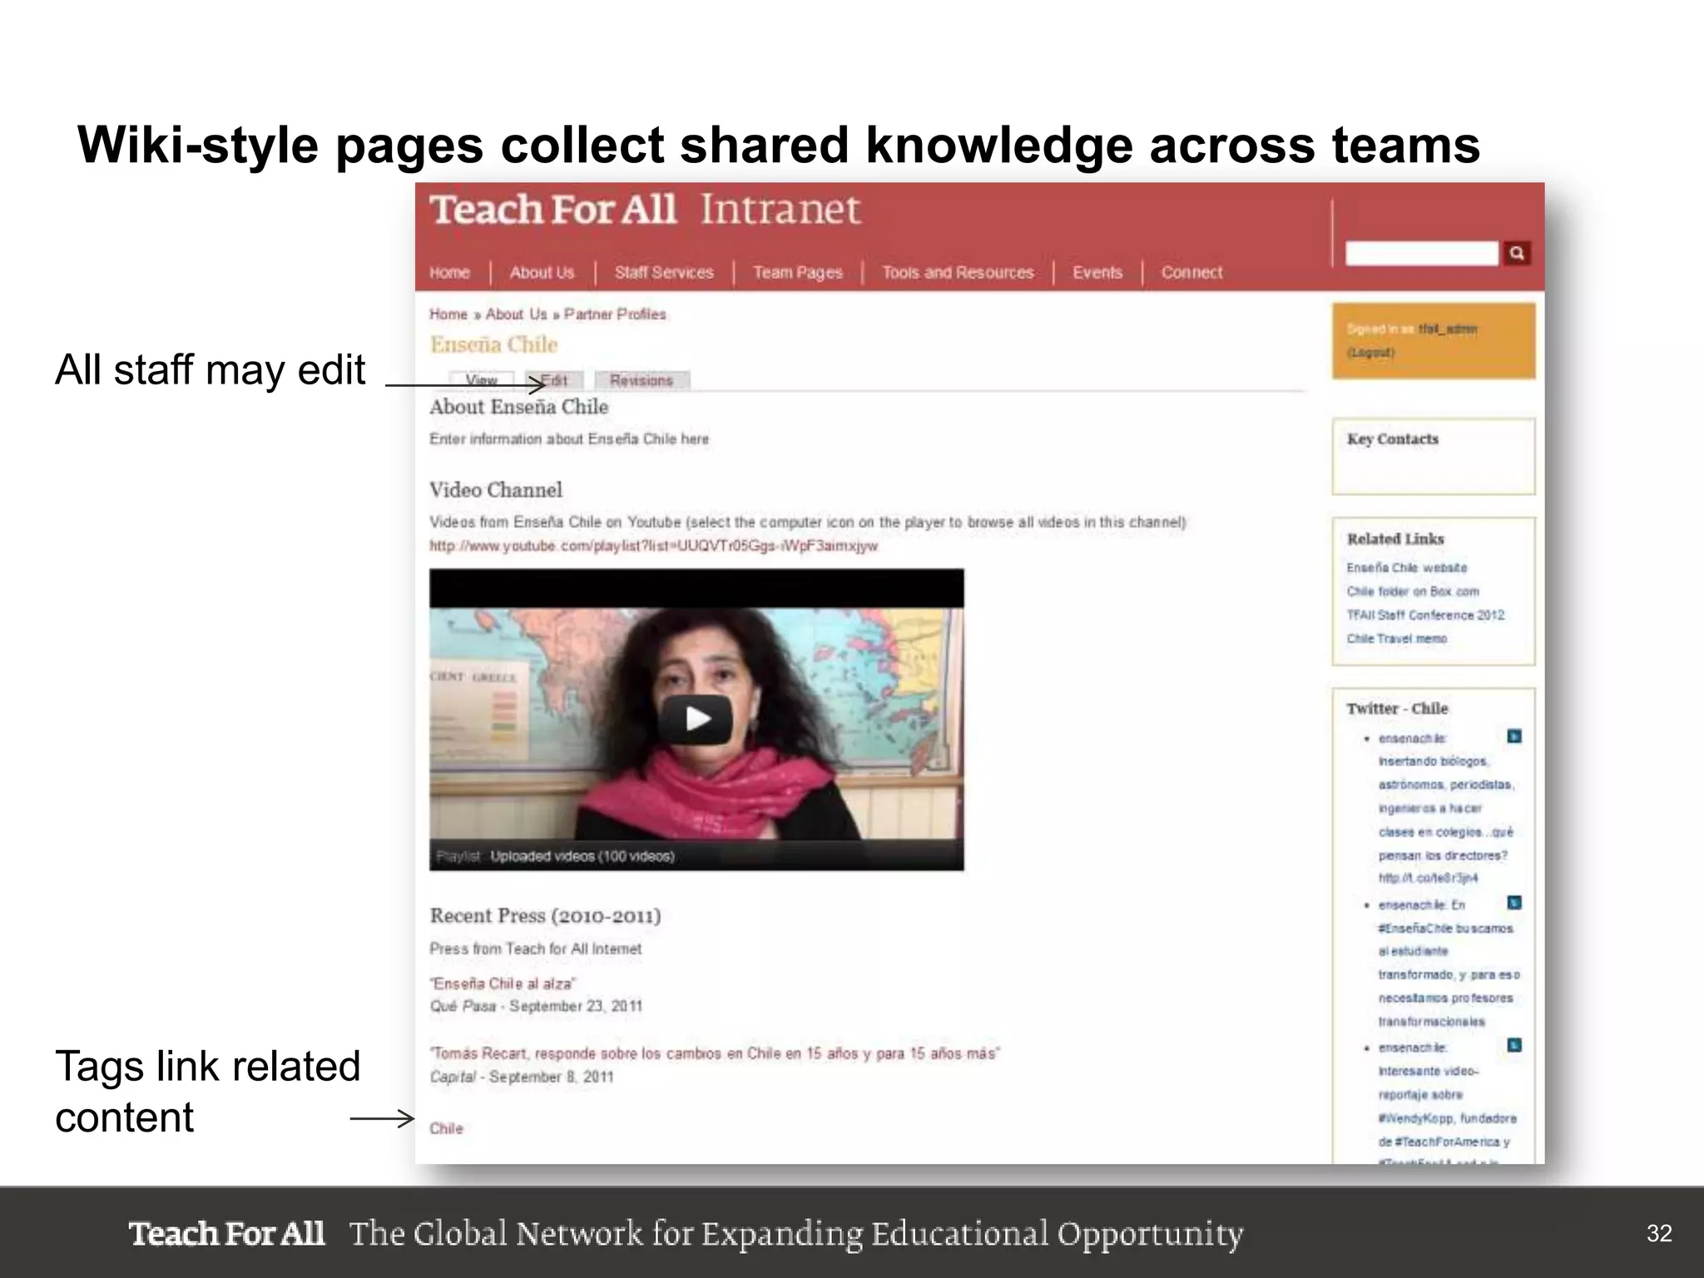Open TFAll Staff Conference 2012 link
1704x1278 pixels.
click(x=1425, y=615)
